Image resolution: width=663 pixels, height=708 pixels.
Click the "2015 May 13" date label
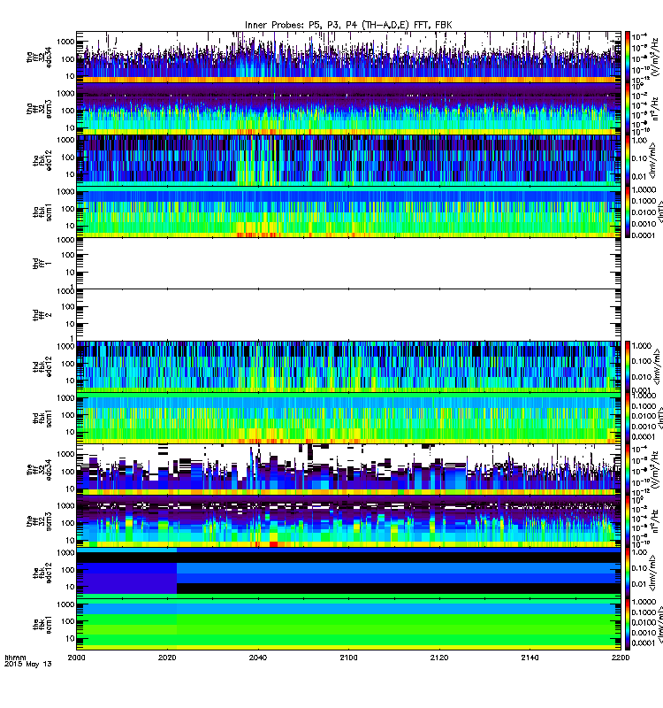(28, 664)
